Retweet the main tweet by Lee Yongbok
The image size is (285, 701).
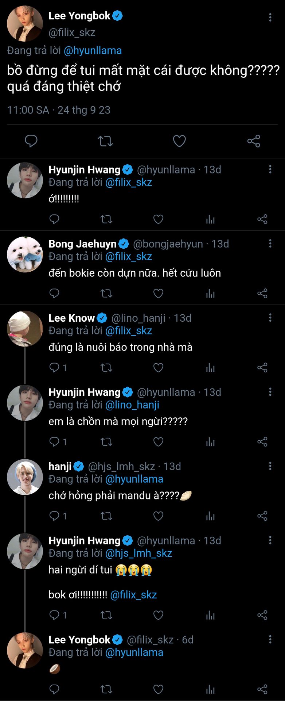coord(105,141)
